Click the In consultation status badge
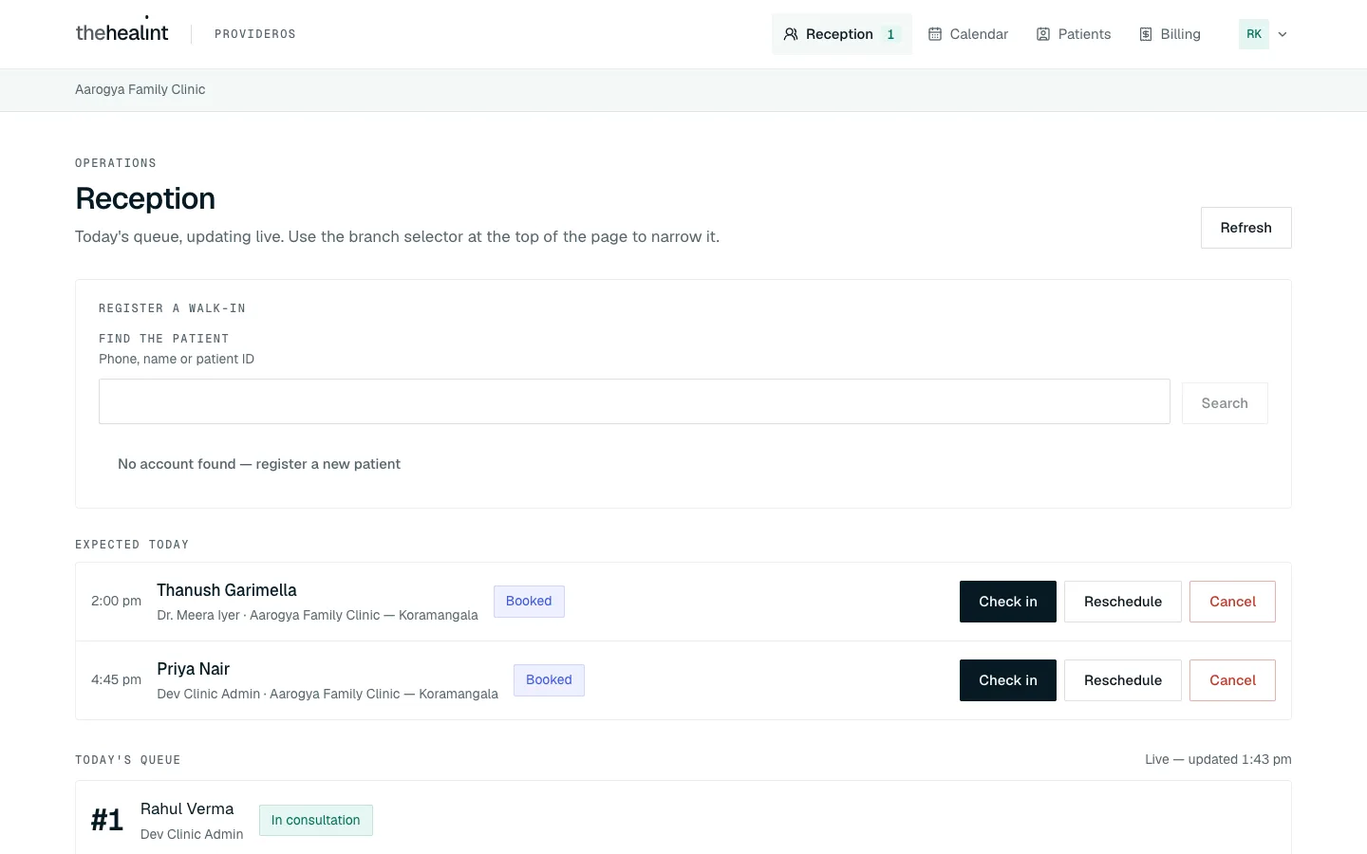The height and width of the screenshot is (854, 1367). (316, 821)
